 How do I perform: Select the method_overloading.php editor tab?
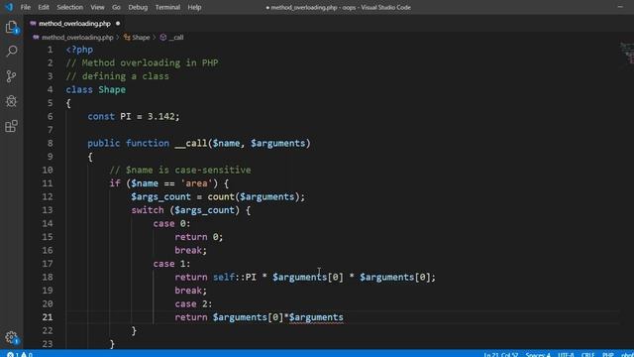click(74, 24)
